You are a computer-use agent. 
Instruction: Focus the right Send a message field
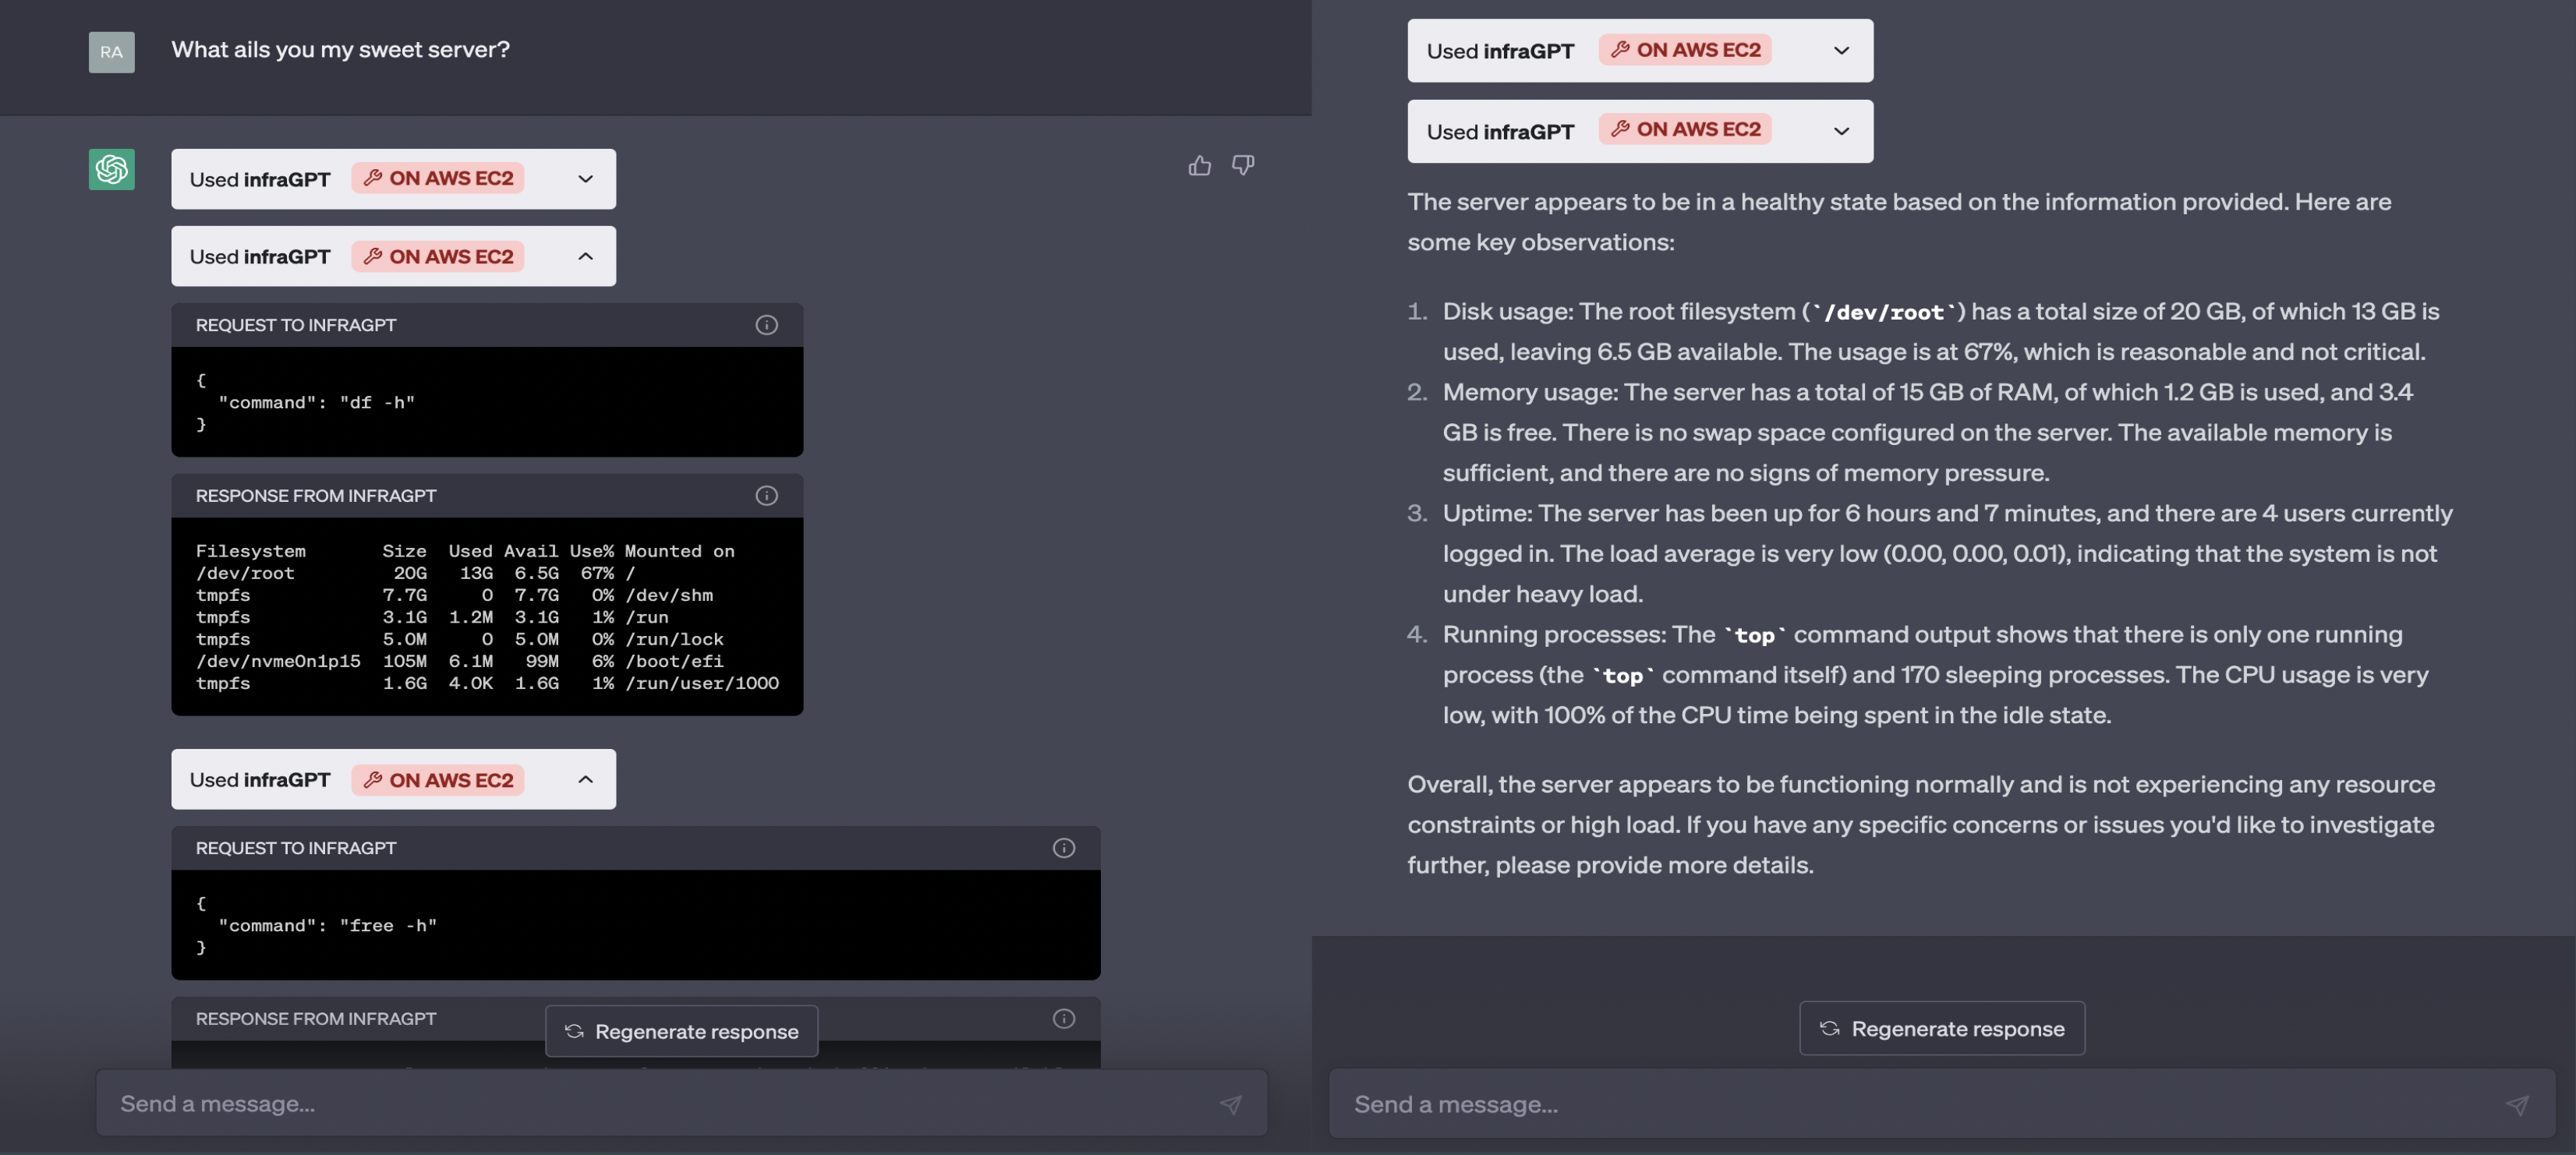[1900, 1104]
